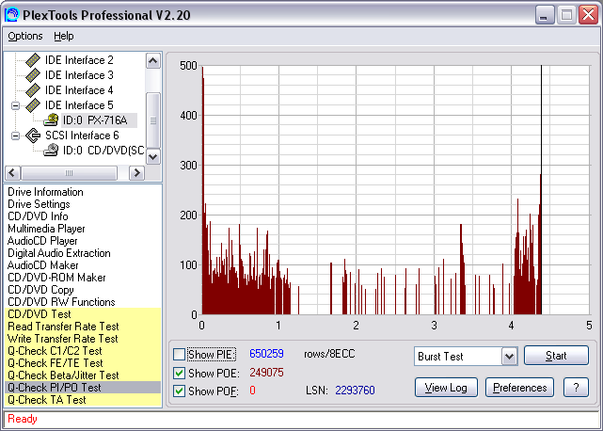This screenshot has height=431, width=603.
Task: Click the PX-716A drive icon
Action: point(51,120)
